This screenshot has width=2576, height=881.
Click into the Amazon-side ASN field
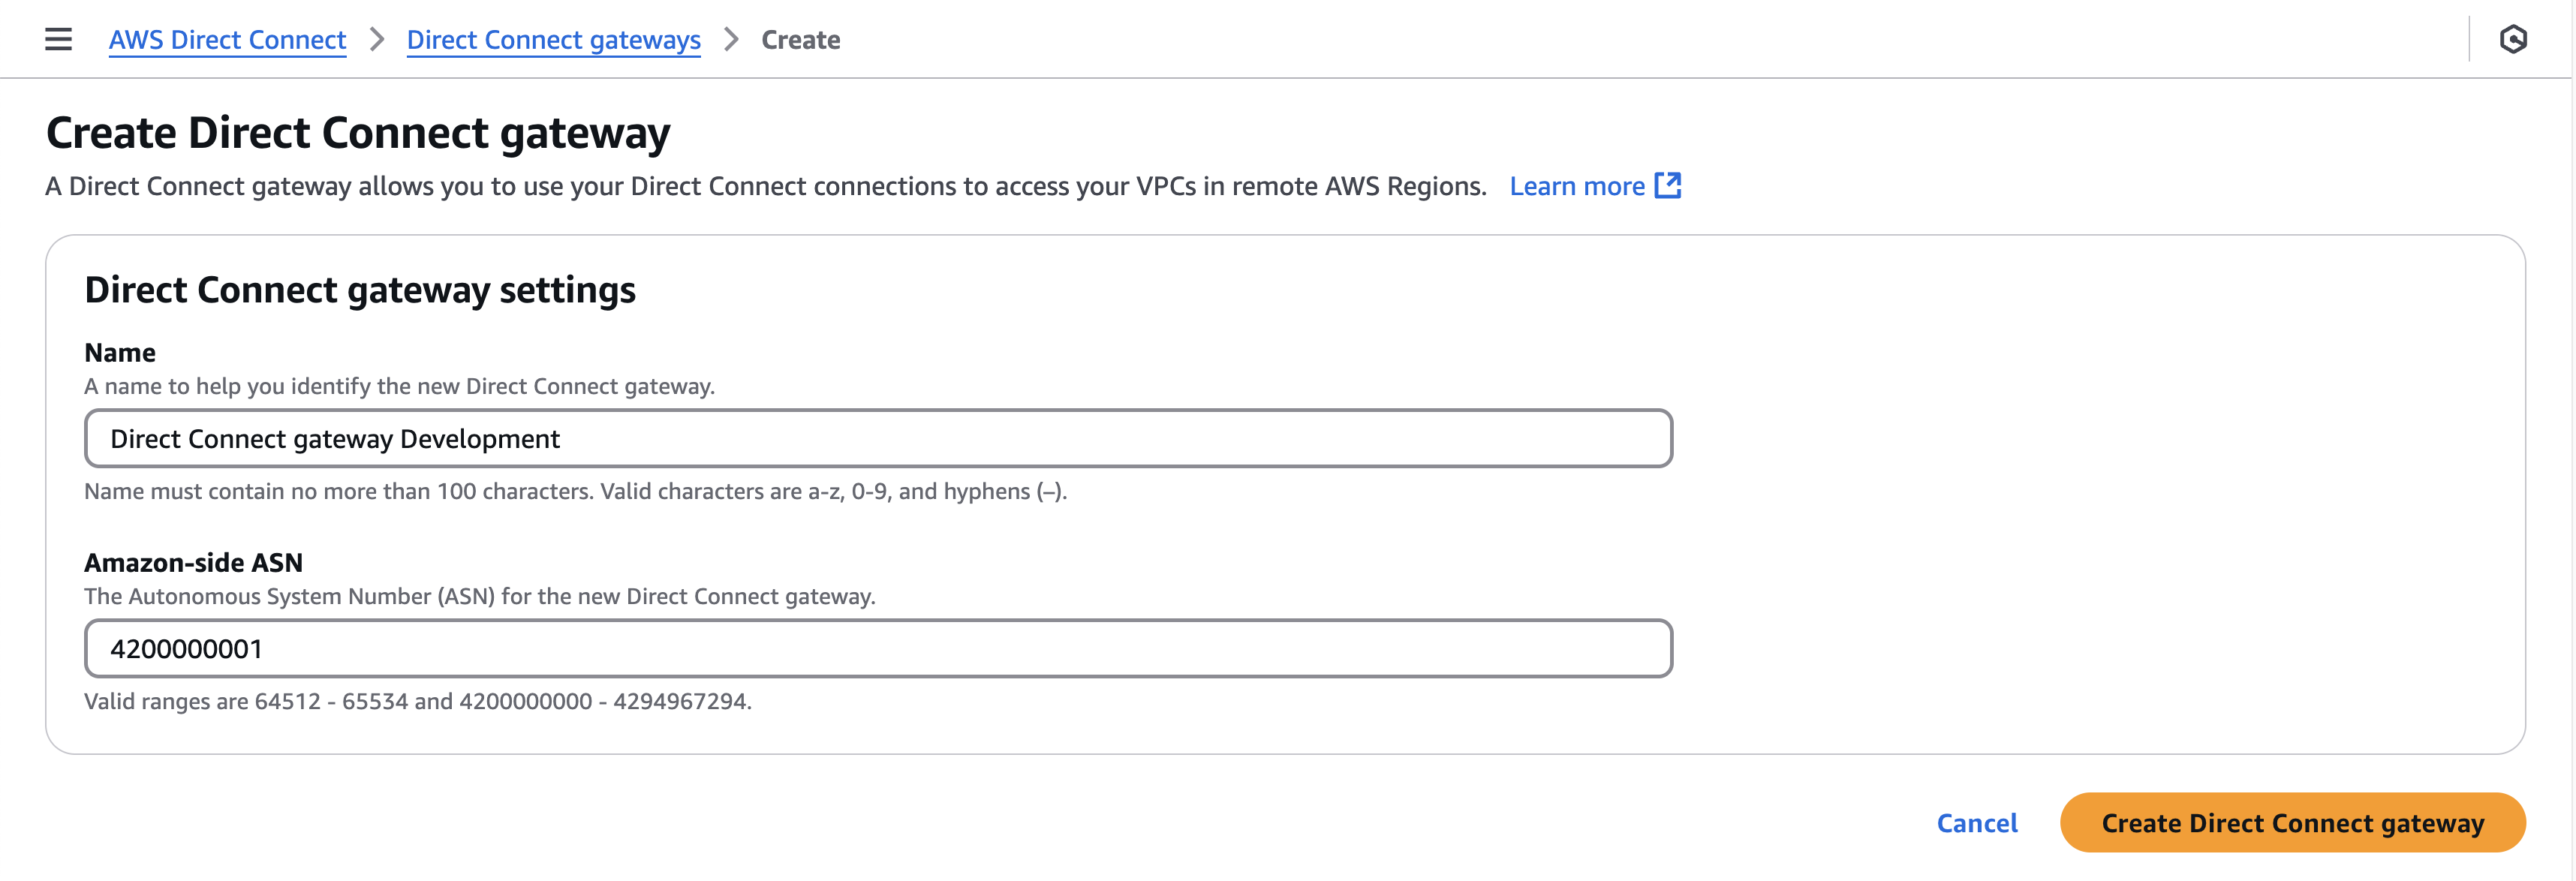tap(878, 649)
